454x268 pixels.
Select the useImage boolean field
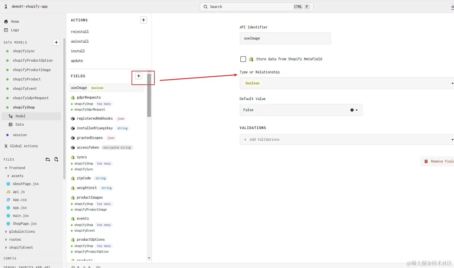point(107,88)
